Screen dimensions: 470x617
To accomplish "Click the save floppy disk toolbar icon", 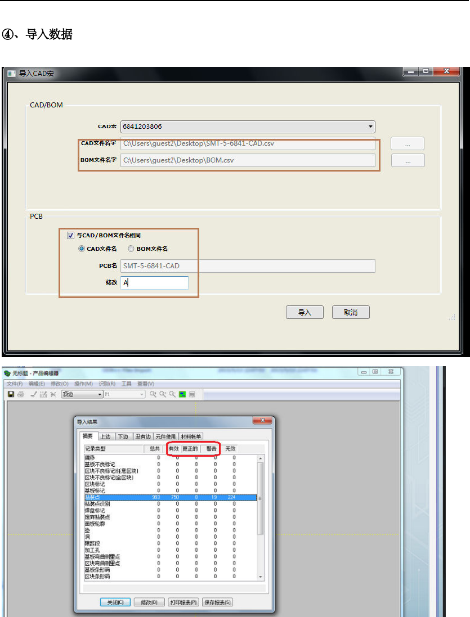I will click(x=11, y=394).
